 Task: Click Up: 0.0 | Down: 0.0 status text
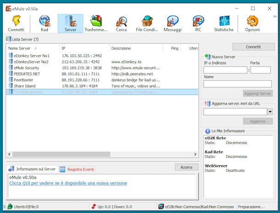115,207
